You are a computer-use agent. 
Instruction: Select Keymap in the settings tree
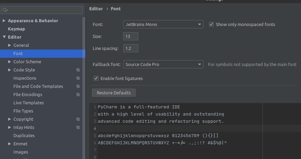(16, 29)
